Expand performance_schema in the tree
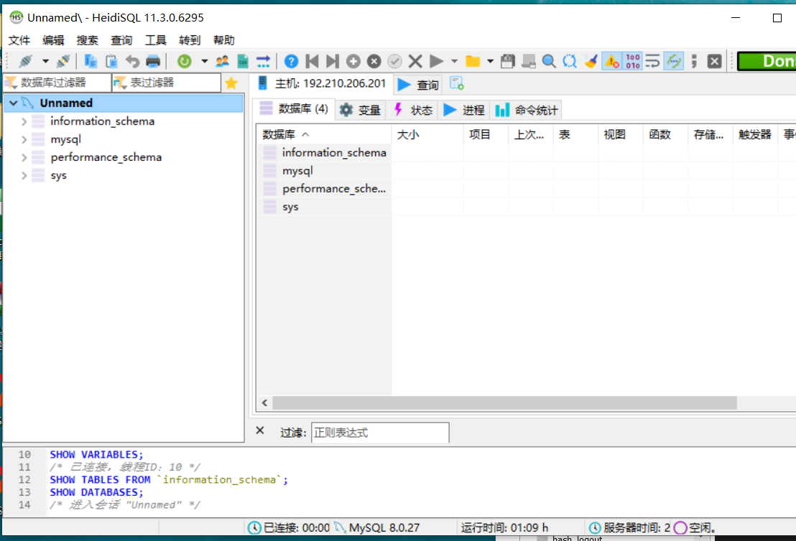This screenshot has width=796, height=541. tap(24, 157)
